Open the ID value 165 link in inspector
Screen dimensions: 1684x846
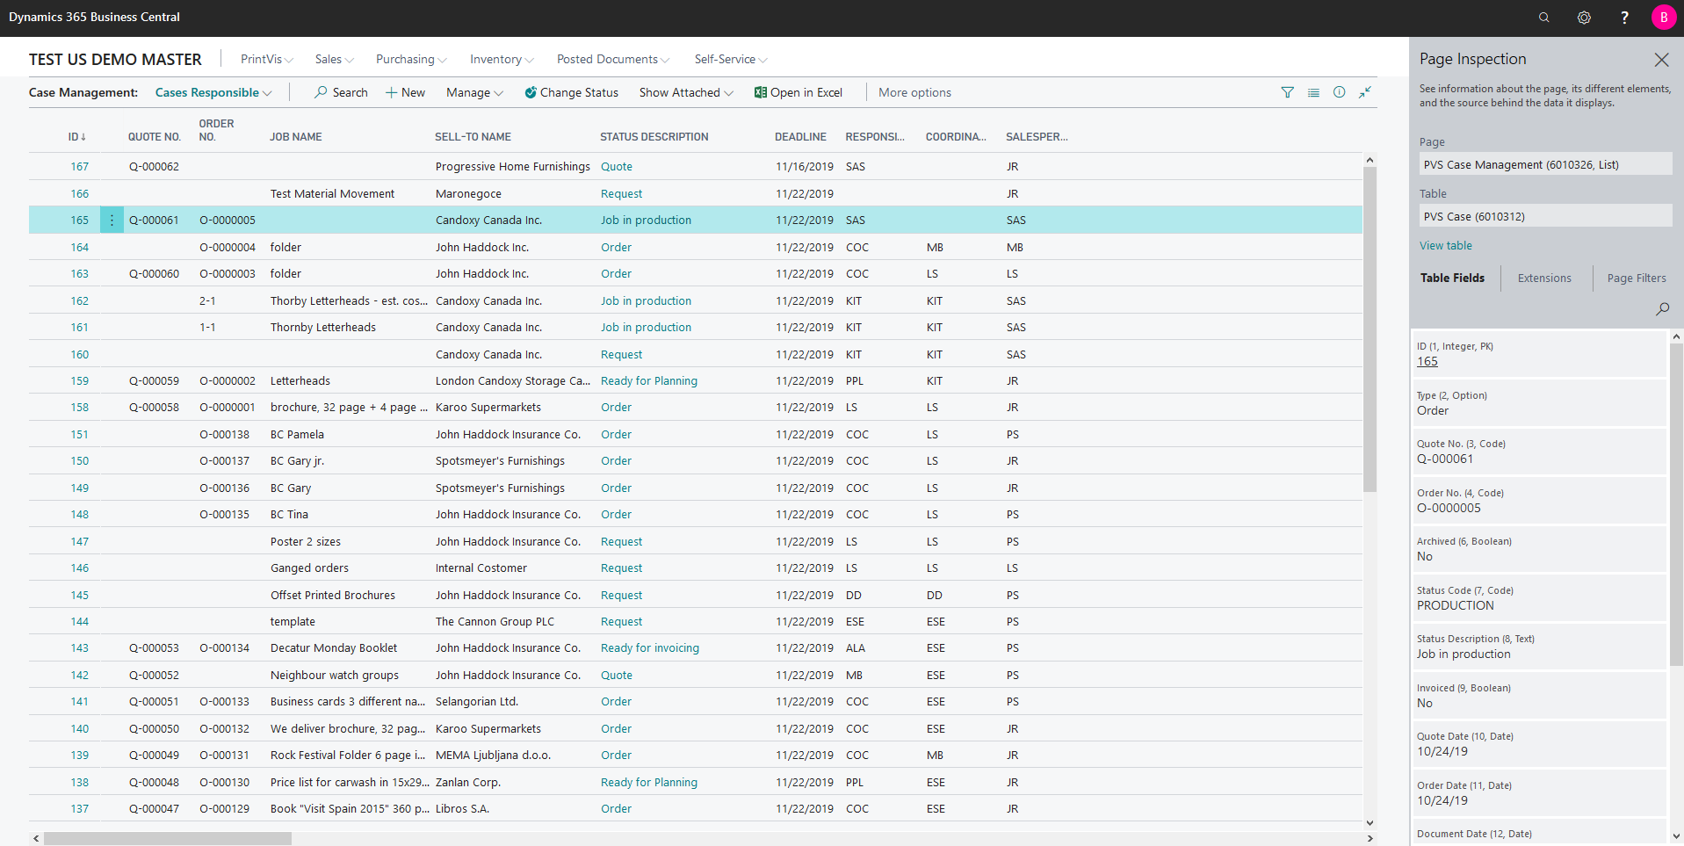[1427, 362]
